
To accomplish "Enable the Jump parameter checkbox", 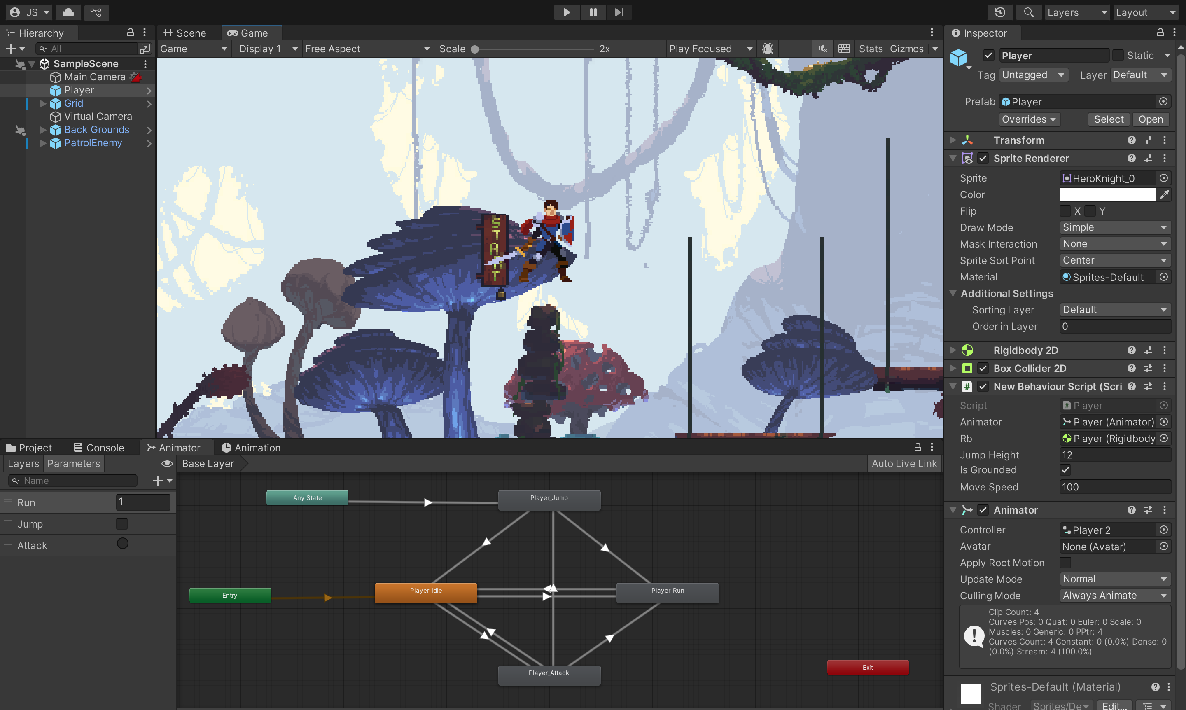I will pyautogui.click(x=122, y=524).
